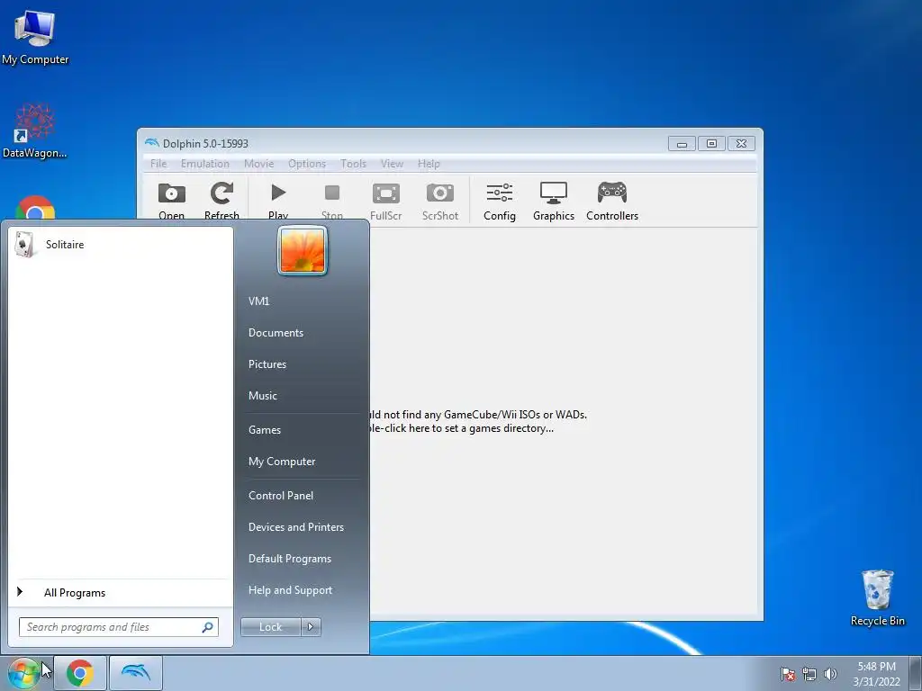Click the Action Center flag tray icon
Screen dimensions: 922x691
[788, 674]
